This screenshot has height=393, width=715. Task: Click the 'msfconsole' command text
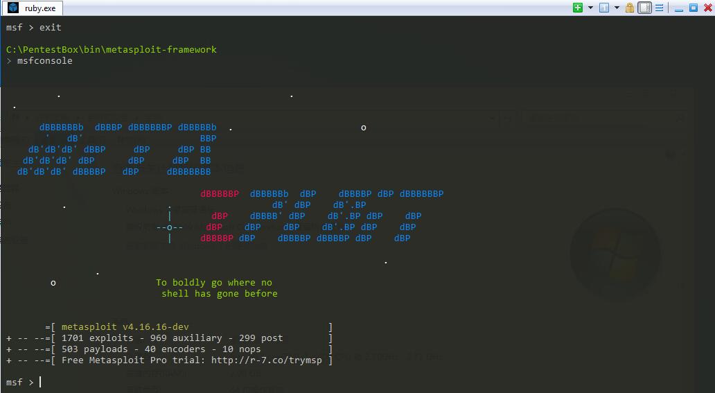tap(44, 61)
